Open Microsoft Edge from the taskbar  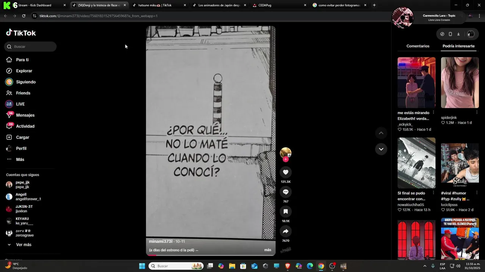click(310, 266)
